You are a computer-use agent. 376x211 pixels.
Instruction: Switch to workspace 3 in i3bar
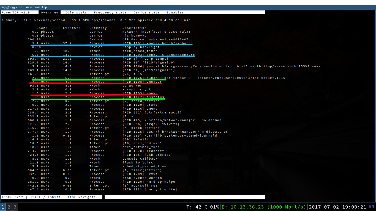(15, 207)
